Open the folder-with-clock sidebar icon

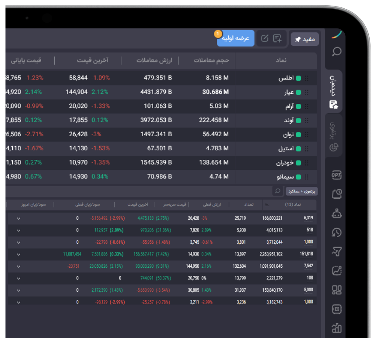point(336,194)
